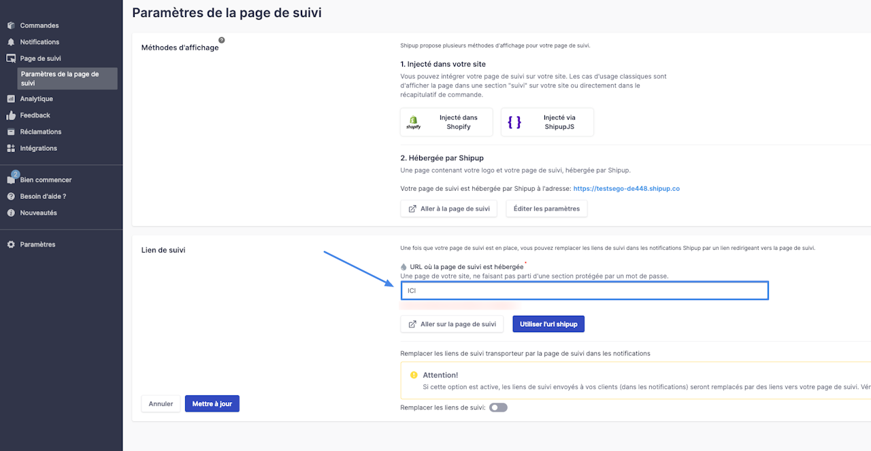The height and width of the screenshot is (451, 871).
Task: Click the Besoin d'aide question mark icon
Action: [x=11, y=196]
